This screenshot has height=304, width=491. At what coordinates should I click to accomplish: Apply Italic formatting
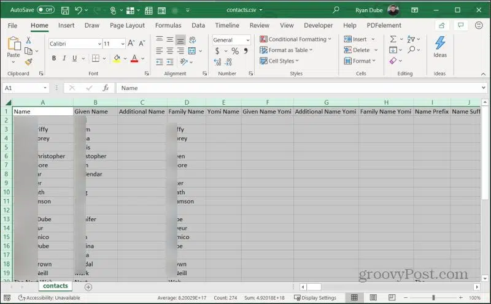coord(64,58)
